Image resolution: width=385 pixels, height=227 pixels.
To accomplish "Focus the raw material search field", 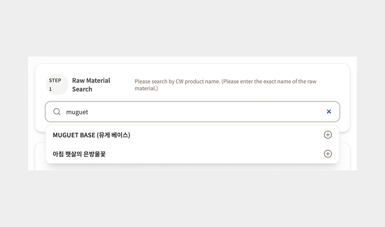I will [x=192, y=112].
